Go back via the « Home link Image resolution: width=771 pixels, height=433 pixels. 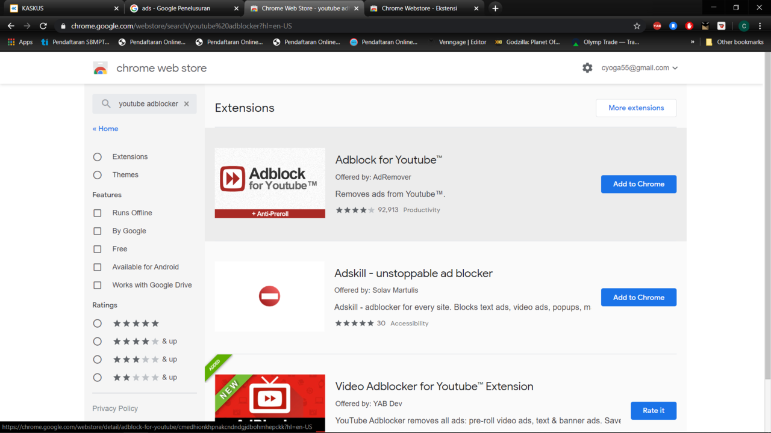click(105, 129)
